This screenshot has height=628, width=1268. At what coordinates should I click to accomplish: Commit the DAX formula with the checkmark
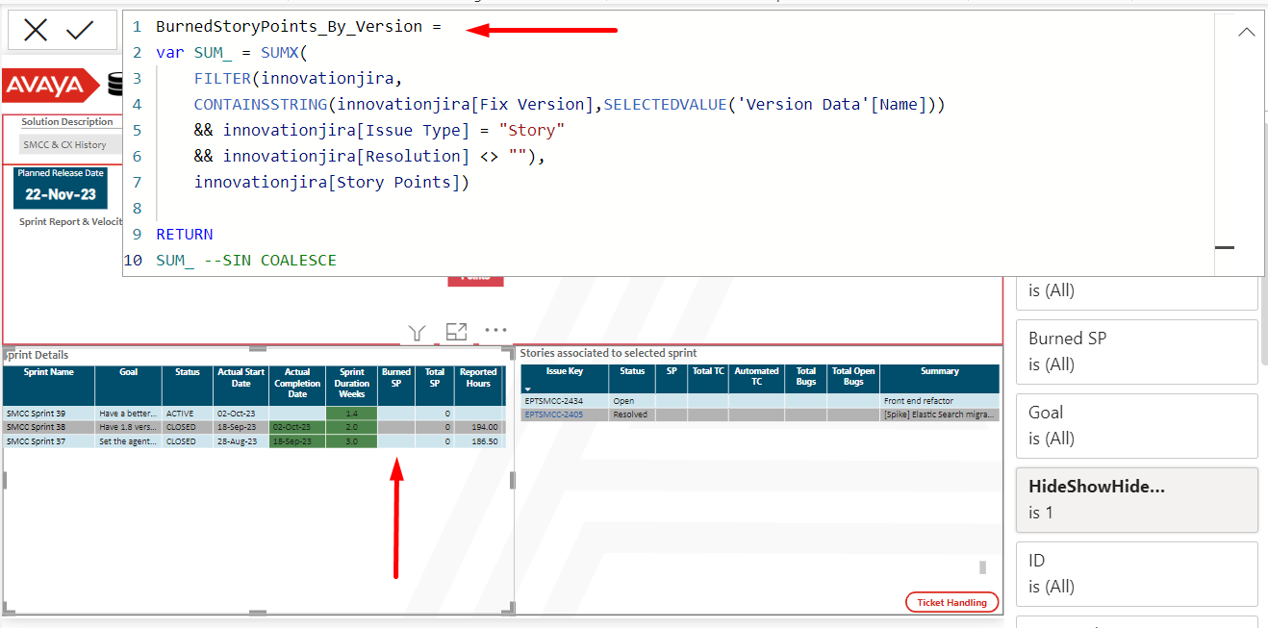pos(80,31)
